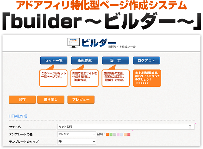Open the プレビュー preview
This screenshot has height=149, width=203.
point(81,99)
